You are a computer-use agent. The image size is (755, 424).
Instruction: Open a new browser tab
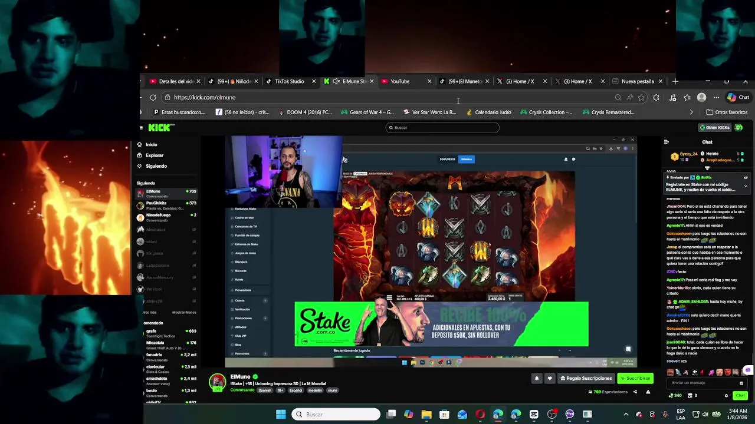click(675, 81)
